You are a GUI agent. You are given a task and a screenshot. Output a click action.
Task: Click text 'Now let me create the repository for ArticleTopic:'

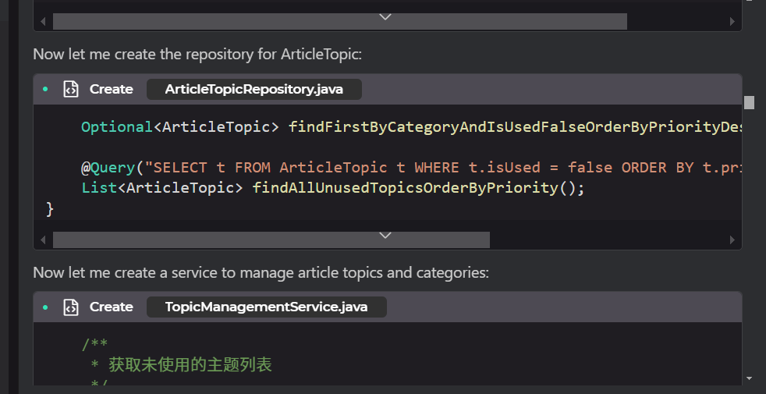(197, 55)
